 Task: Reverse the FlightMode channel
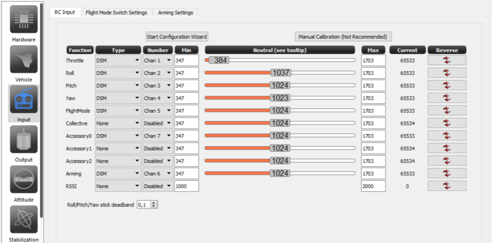tap(447, 111)
